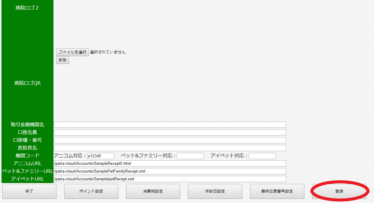Image resolution: width=374 pixels, height=203 pixels.
Task: Focus the 取引金融機関名 input field
Action: 170,125
